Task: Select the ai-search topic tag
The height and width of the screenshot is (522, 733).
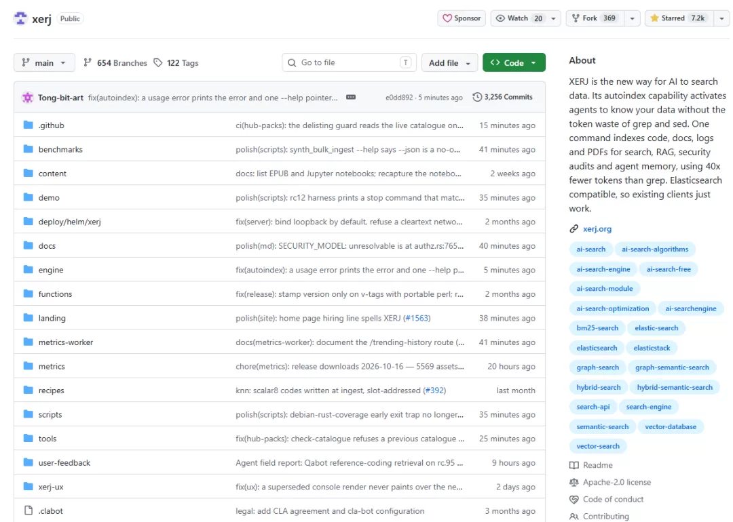Action: tap(591, 249)
